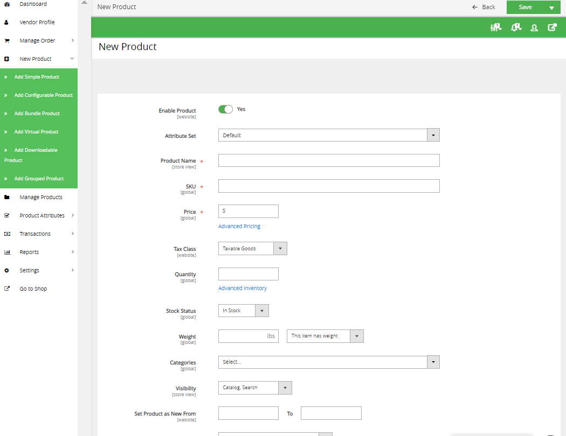
Task: Click the Vendor Profile person icon
Action: point(7,23)
